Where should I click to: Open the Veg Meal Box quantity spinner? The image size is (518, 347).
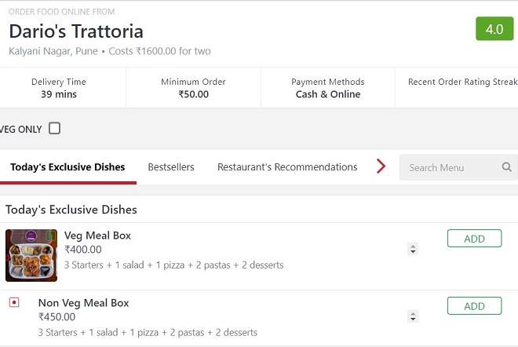(x=413, y=249)
